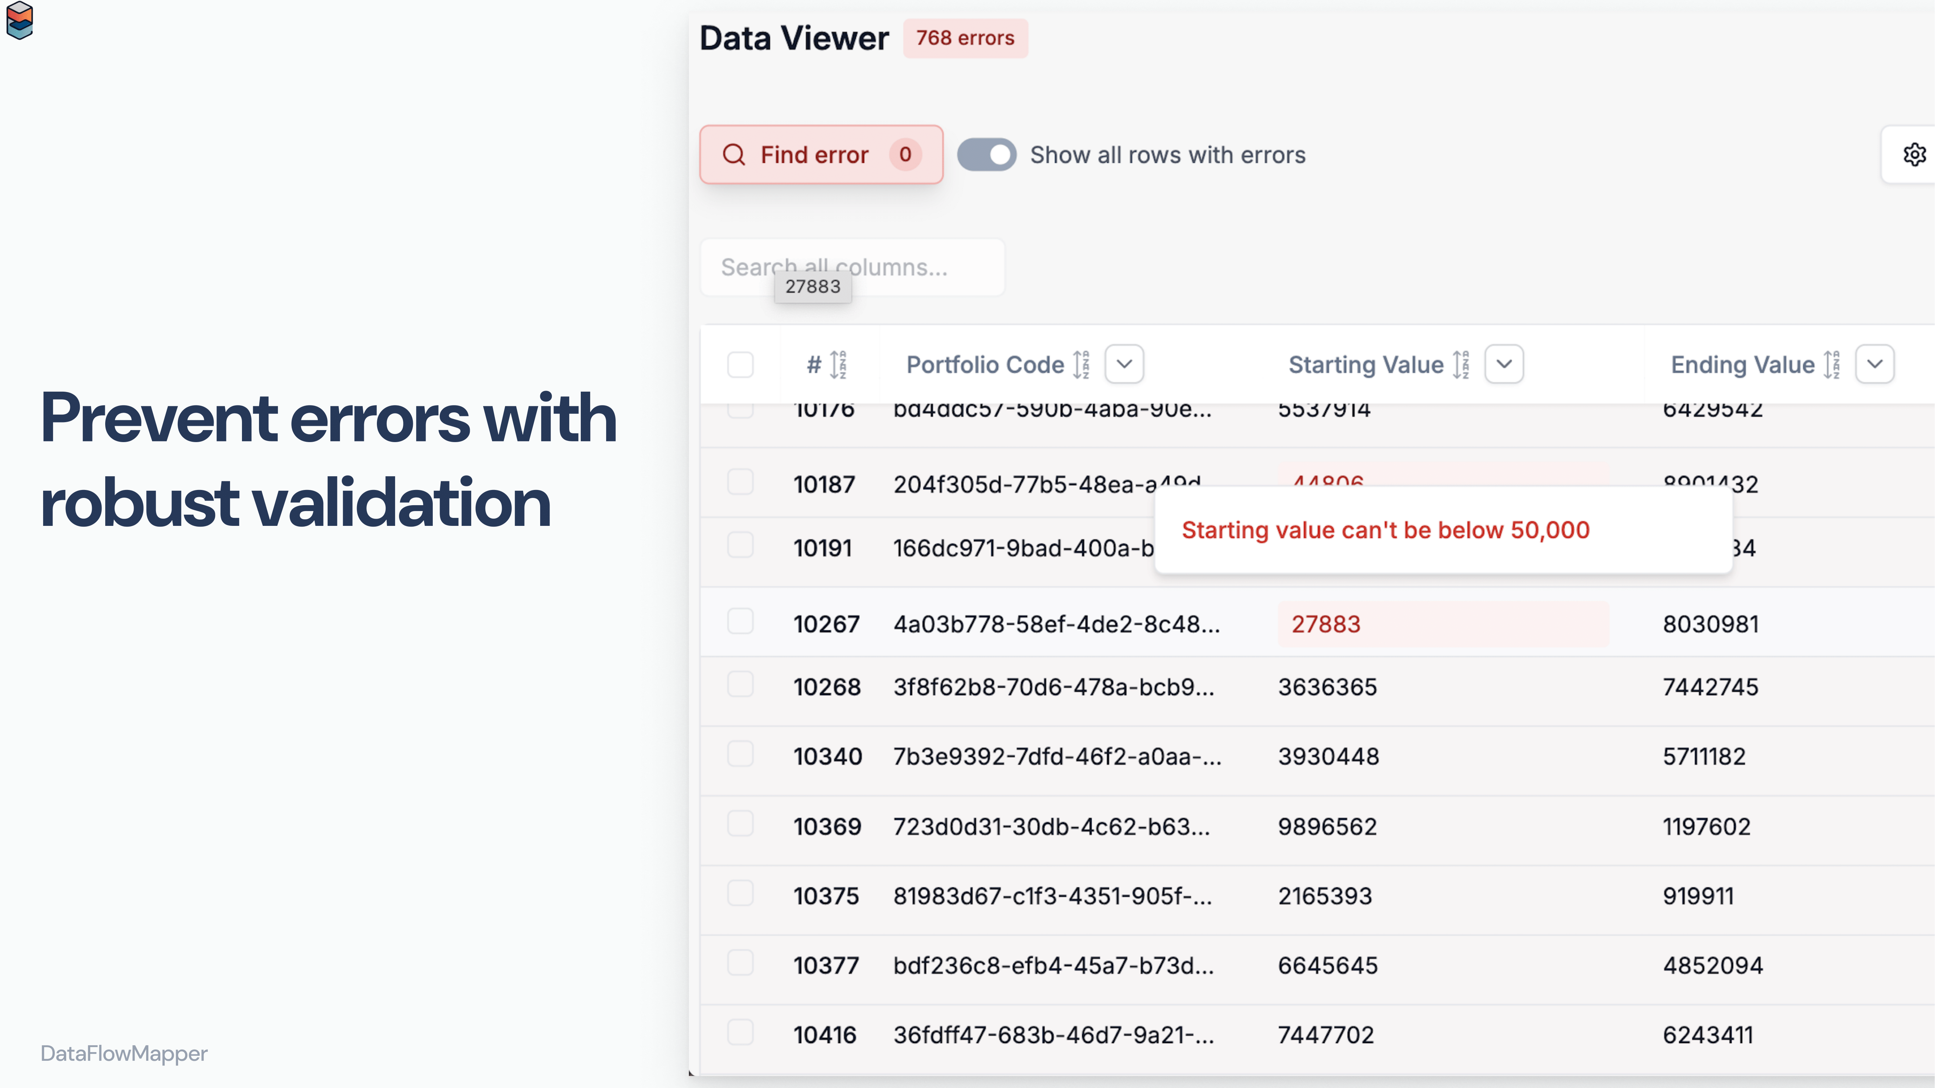Open the Ending Value column dropdown

pos(1875,364)
